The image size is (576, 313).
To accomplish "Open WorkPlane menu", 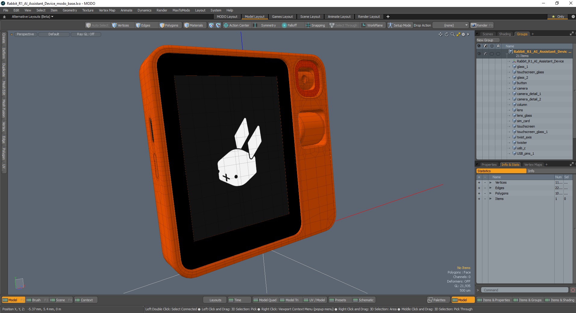I will [x=372, y=25].
